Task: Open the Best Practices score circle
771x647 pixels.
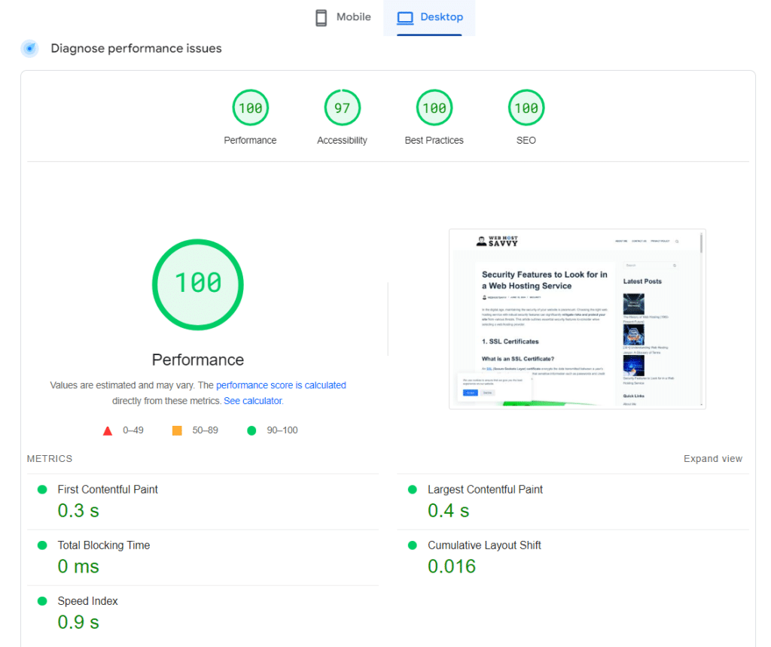Action: click(x=434, y=108)
